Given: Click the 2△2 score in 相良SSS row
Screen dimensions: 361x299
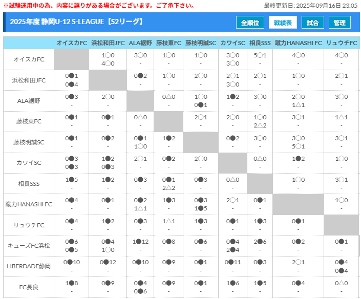Looking at the screenshot, I should point(168,188).
